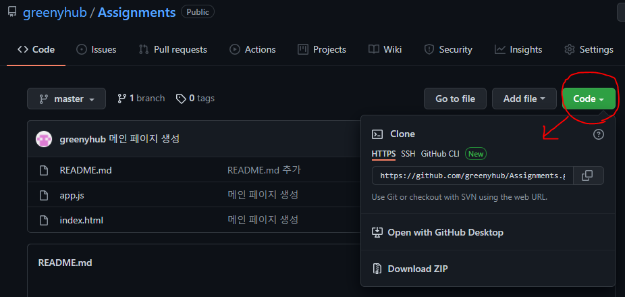Click the clone URL input field
The width and height of the screenshot is (625, 297).
[472, 175]
